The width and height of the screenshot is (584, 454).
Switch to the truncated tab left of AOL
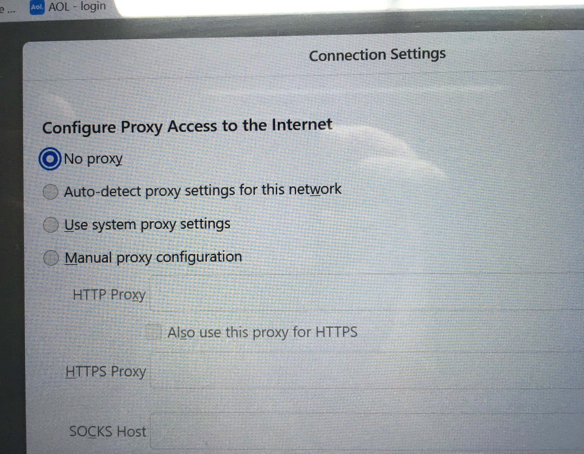(x=8, y=10)
